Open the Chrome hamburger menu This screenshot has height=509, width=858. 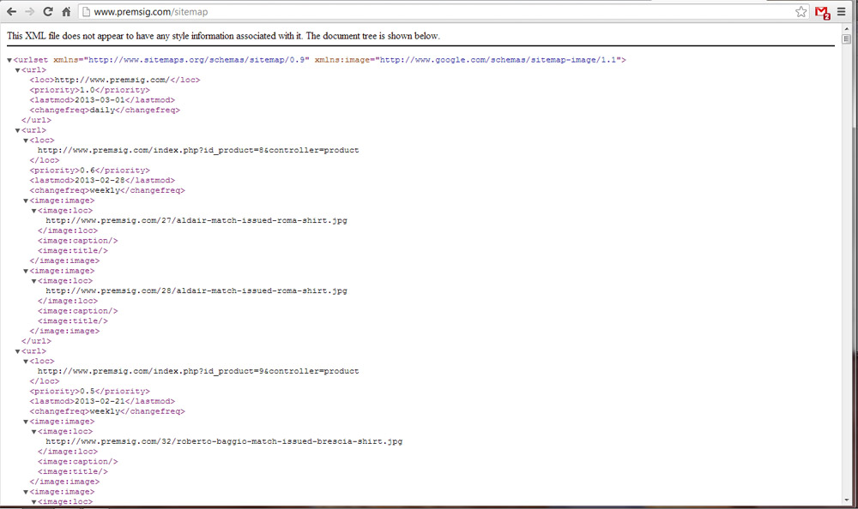842,11
